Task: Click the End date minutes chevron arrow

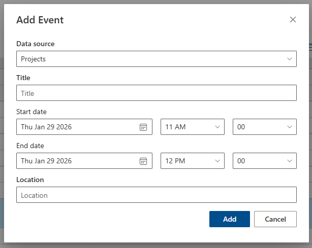Action: pos(290,161)
